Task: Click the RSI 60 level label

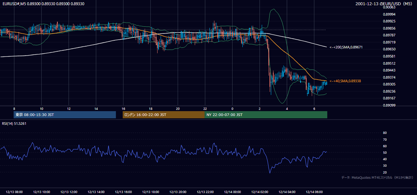Action: click(385, 146)
